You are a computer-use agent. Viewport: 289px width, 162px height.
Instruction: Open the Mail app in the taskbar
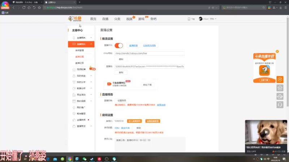[x=55, y=159]
